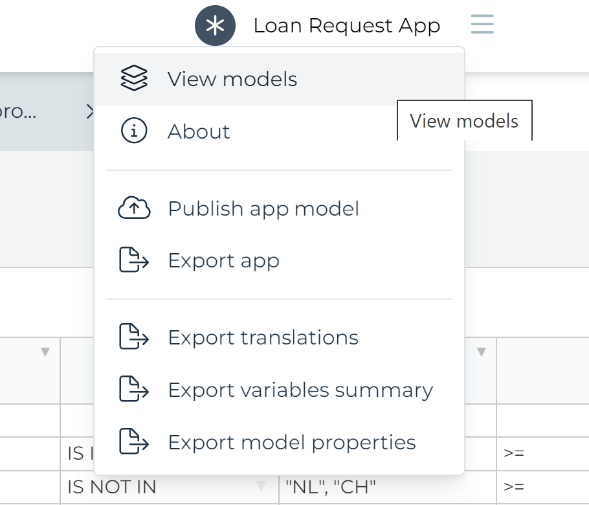This screenshot has width=589, height=505.
Task: Click the export icon beside Export variables summary
Action: [133, 390]
